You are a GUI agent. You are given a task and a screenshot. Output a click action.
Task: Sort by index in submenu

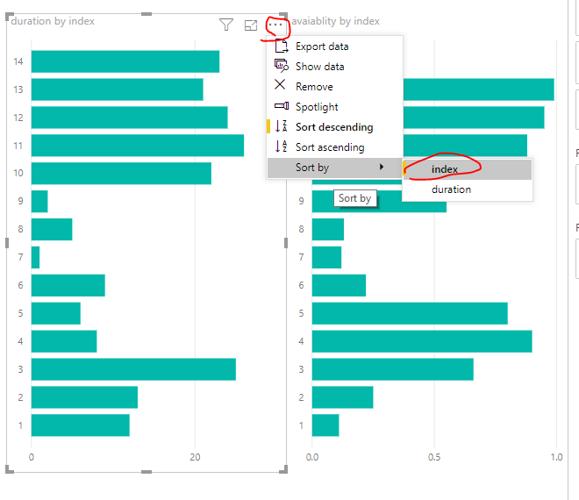coord(468,169)
